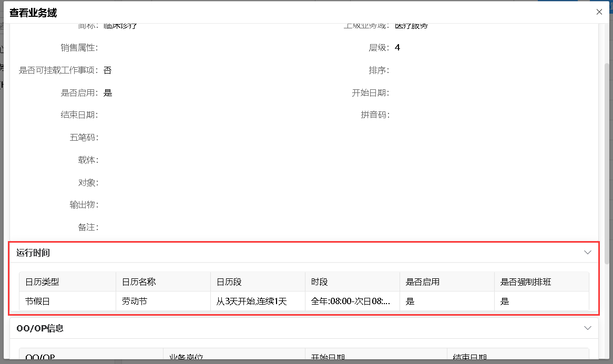Collapse the 运行时间 section chevron
This screenshot has width=613, height=364.
[x=587, y=252]
